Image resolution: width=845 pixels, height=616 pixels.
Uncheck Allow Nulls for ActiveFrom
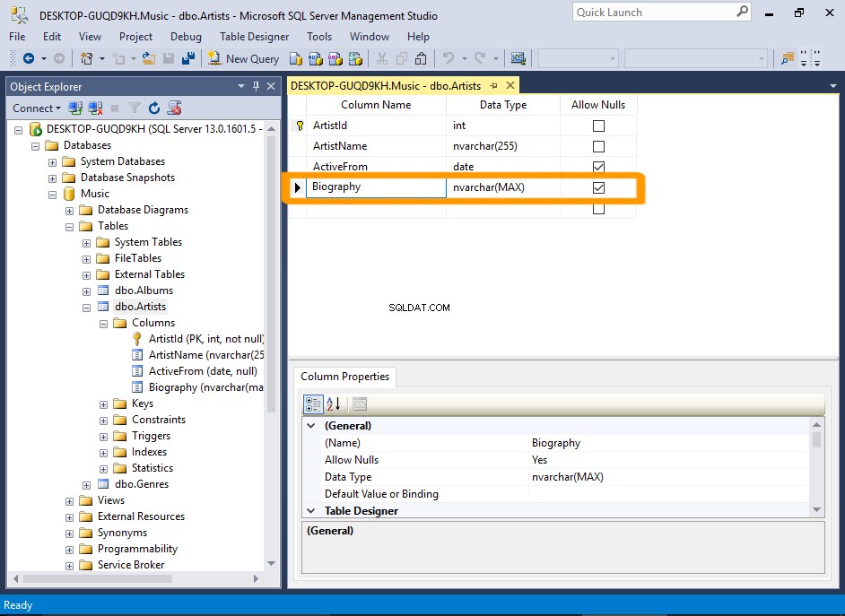pyautogui.click(x=598, y=167)
